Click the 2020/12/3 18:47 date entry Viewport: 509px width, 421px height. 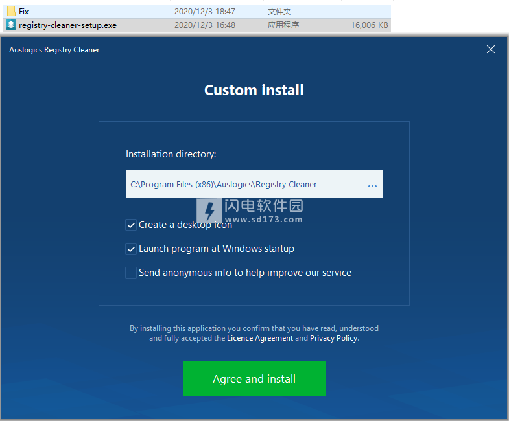pyautogui.click(x=204, y=12)
